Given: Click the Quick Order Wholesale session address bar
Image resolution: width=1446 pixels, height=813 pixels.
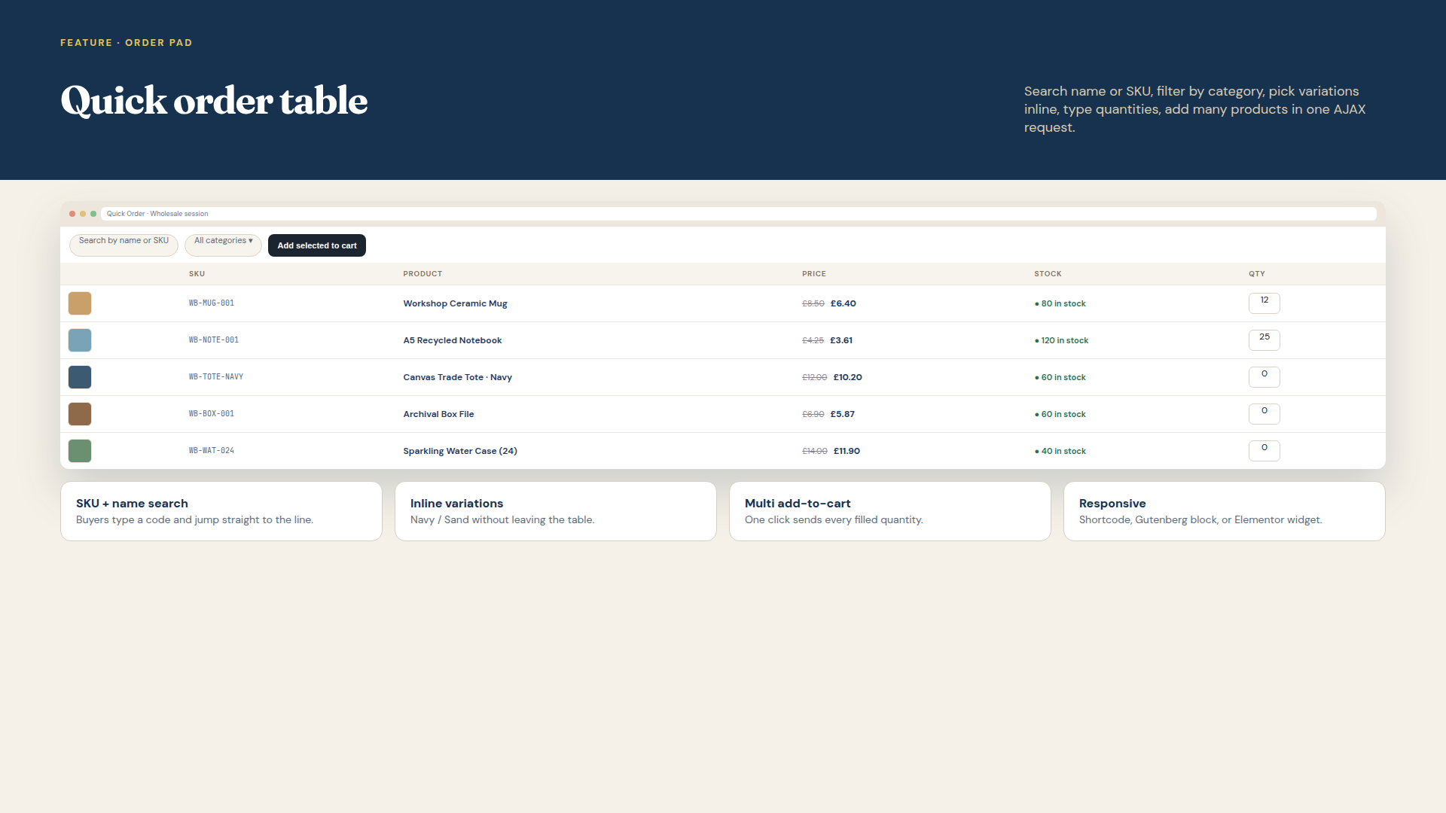Looking at the screenshot, I should pyautogui.click(x=739, y=214).
